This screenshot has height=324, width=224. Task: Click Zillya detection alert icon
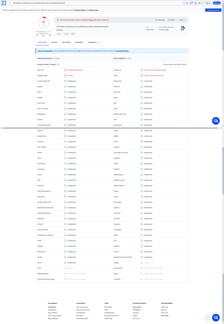pos(141,76)
